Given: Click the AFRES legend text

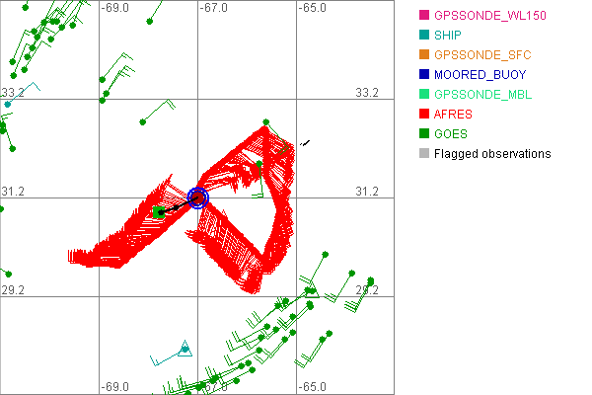Looking at the screenshot, I should point(454,115).
